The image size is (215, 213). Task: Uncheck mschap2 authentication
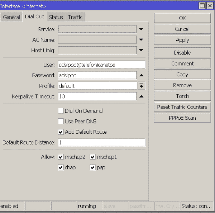click(x=61, y=157)
